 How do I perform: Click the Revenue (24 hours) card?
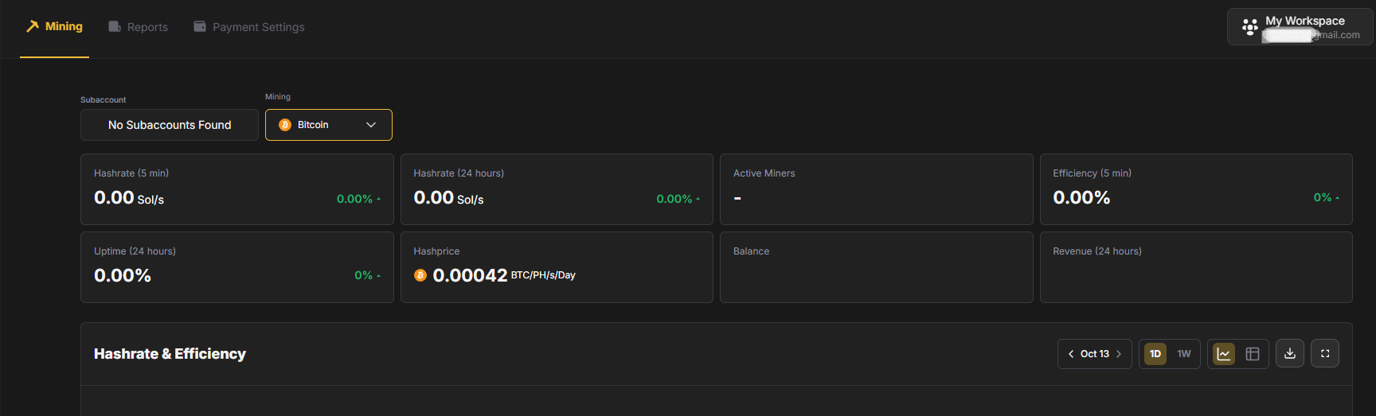pyautogui.click(x=1195, y=267)
